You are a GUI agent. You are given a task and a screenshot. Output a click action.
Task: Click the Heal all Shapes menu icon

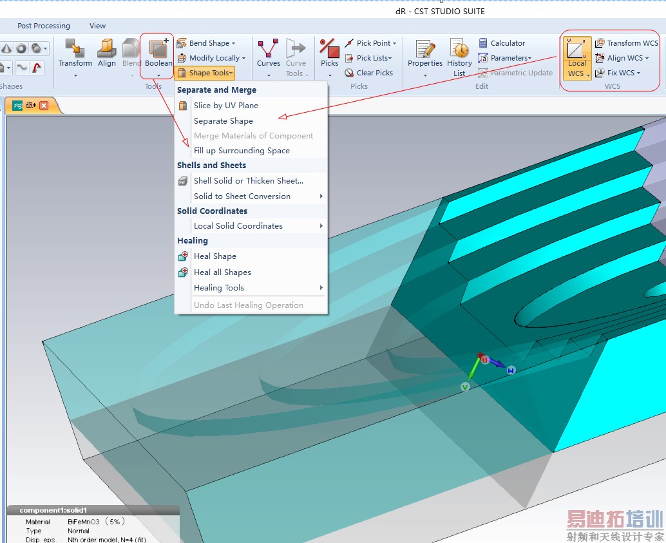click(183, 272)
